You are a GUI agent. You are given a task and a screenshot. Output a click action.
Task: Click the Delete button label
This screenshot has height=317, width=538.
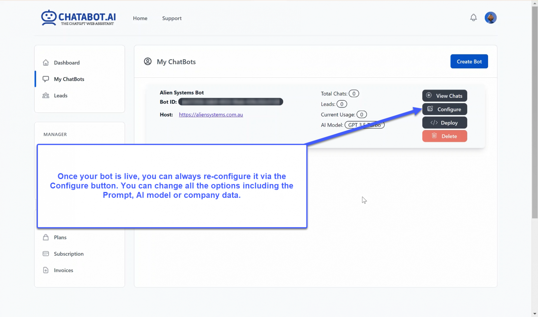pos(449,136)
